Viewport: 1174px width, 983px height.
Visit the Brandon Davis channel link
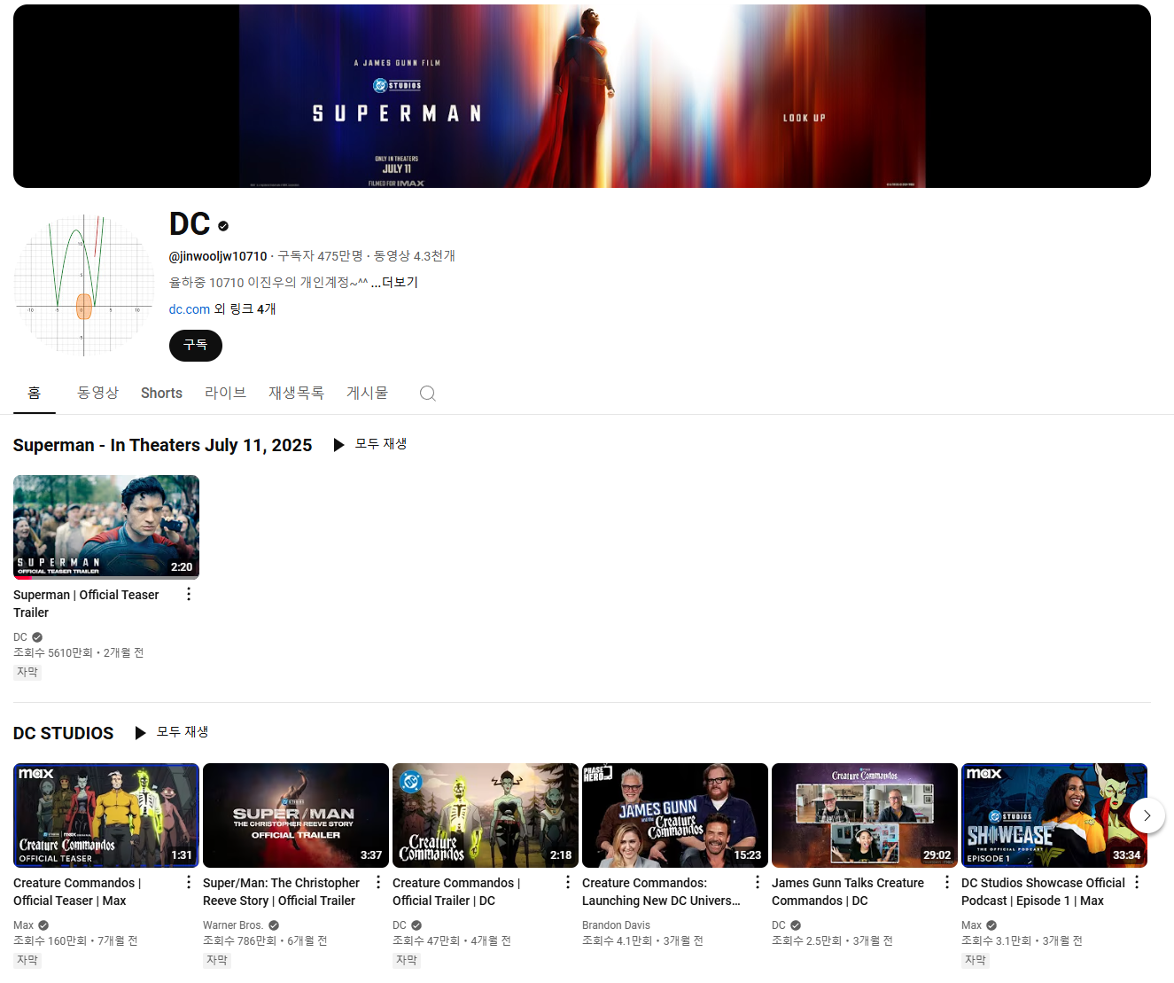pos(616,925)
